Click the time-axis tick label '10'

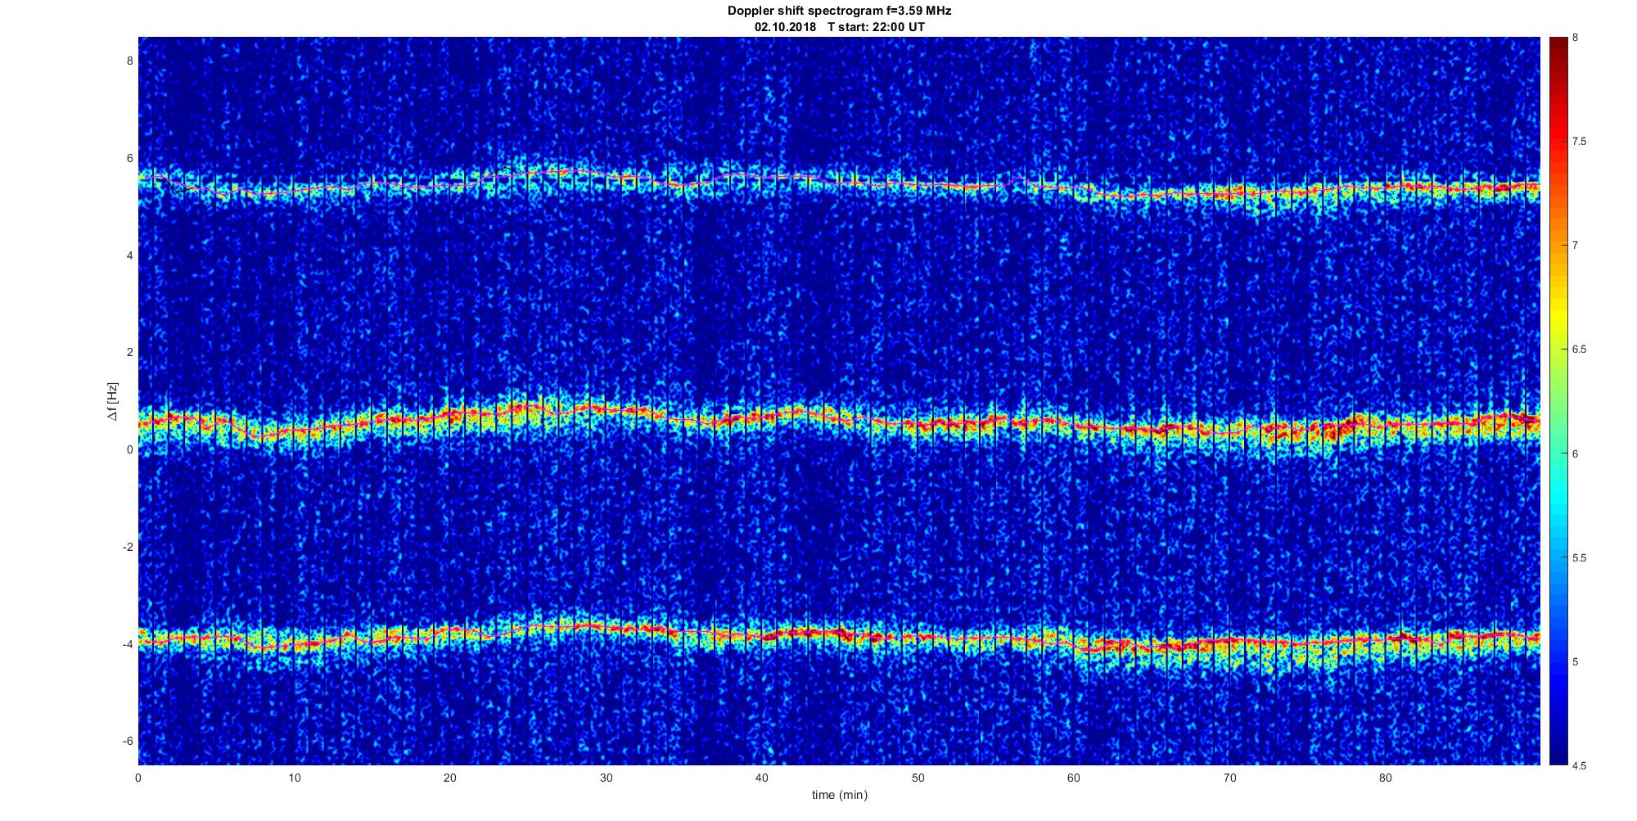tap(295, 778)
